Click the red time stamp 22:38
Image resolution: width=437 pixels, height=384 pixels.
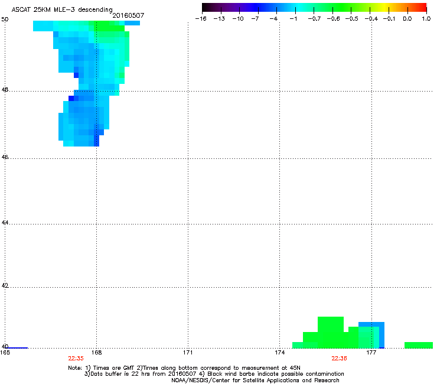click(339, 359)
